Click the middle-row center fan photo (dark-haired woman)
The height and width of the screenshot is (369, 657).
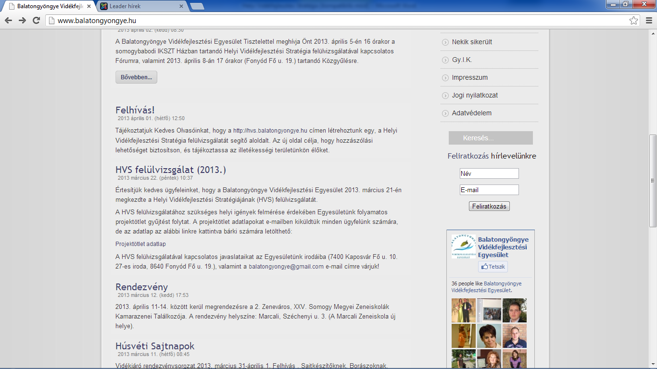click(489, 336)
